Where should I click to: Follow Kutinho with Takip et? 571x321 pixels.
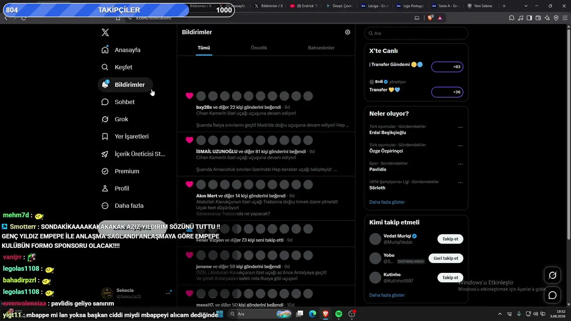coord(450,277)
